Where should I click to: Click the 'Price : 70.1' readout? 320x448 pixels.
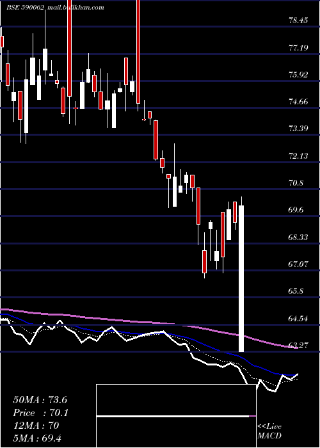click(x=41, y=413)
